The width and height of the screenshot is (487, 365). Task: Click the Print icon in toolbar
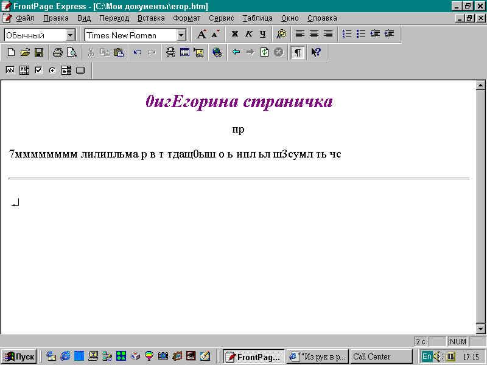point(57,52)
